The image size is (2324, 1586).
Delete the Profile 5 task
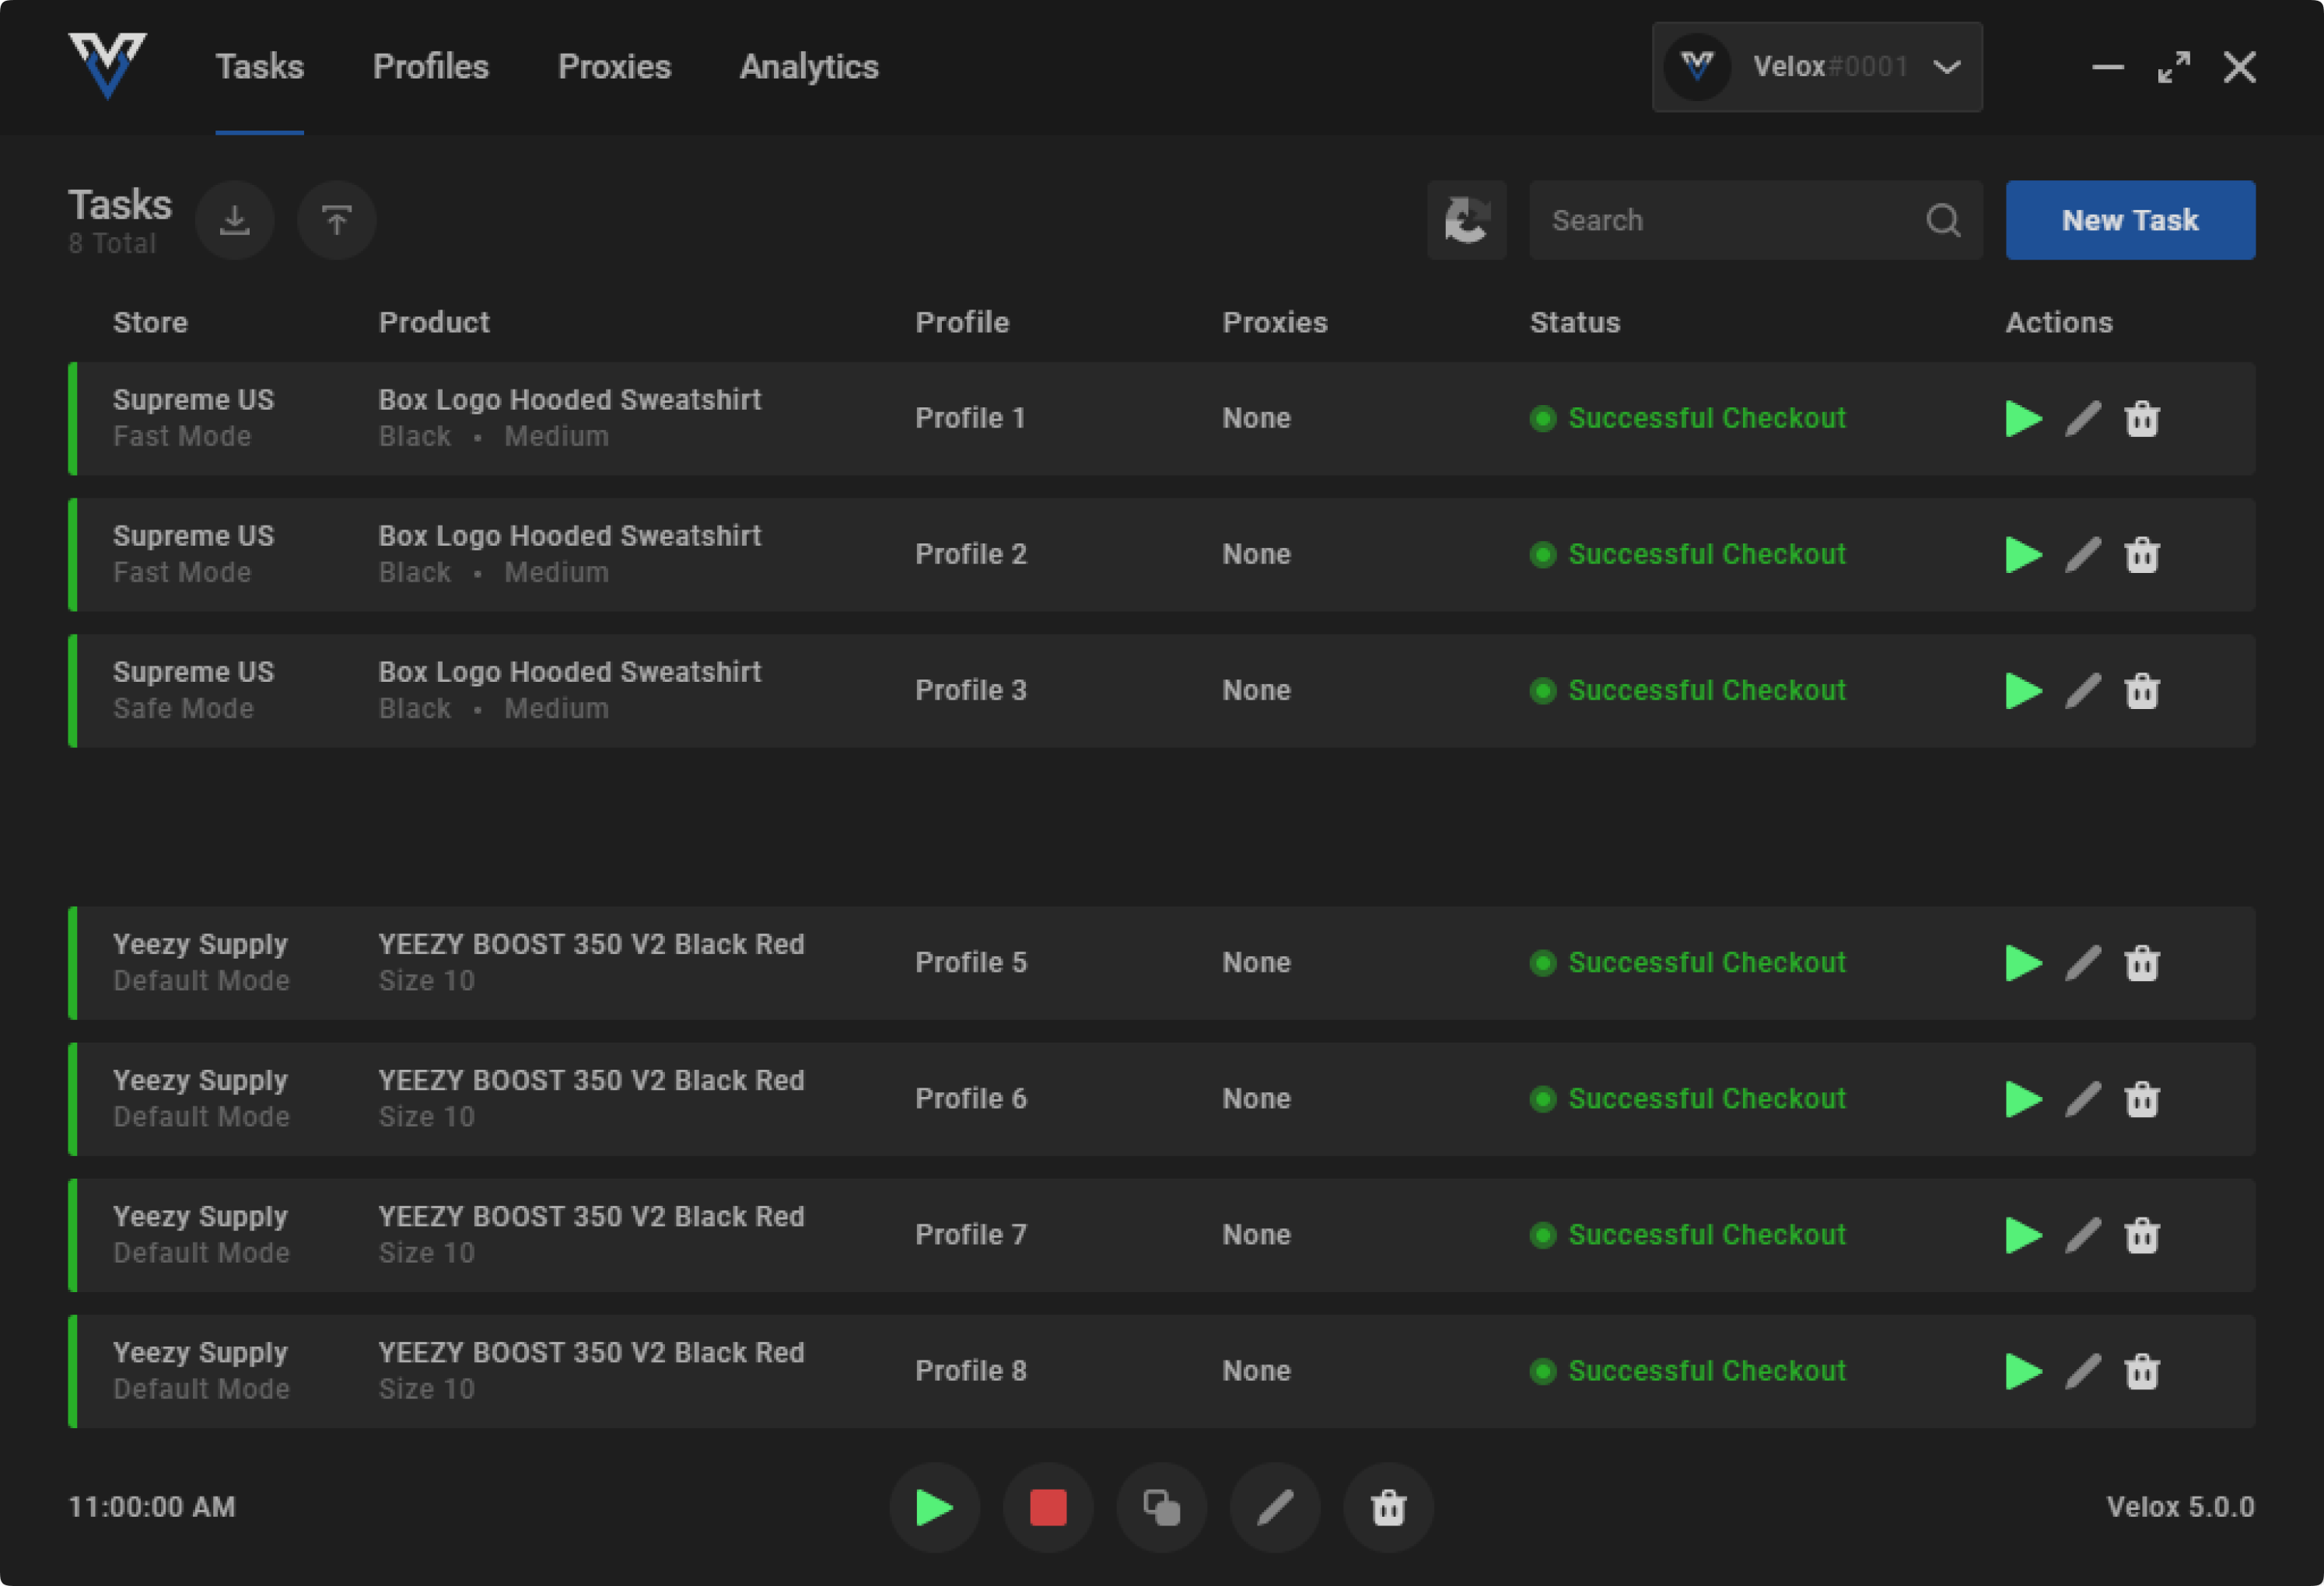pyautogui.click(x=2142, y=963)
